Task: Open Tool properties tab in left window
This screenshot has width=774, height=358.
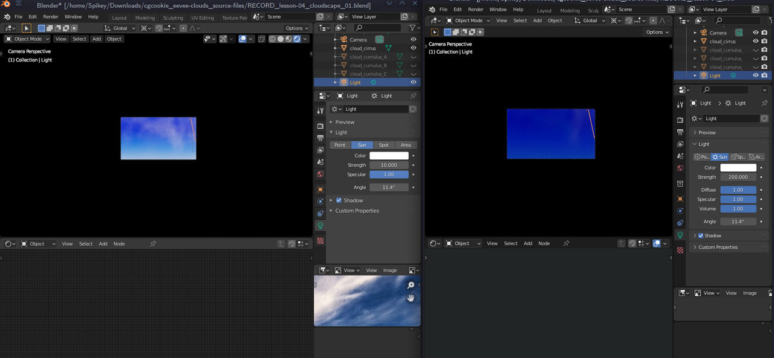Action: (x=320, y=111)
